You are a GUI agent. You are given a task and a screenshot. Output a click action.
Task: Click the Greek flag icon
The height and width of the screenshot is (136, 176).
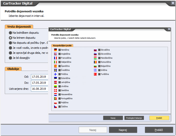(x=95, y=70)
